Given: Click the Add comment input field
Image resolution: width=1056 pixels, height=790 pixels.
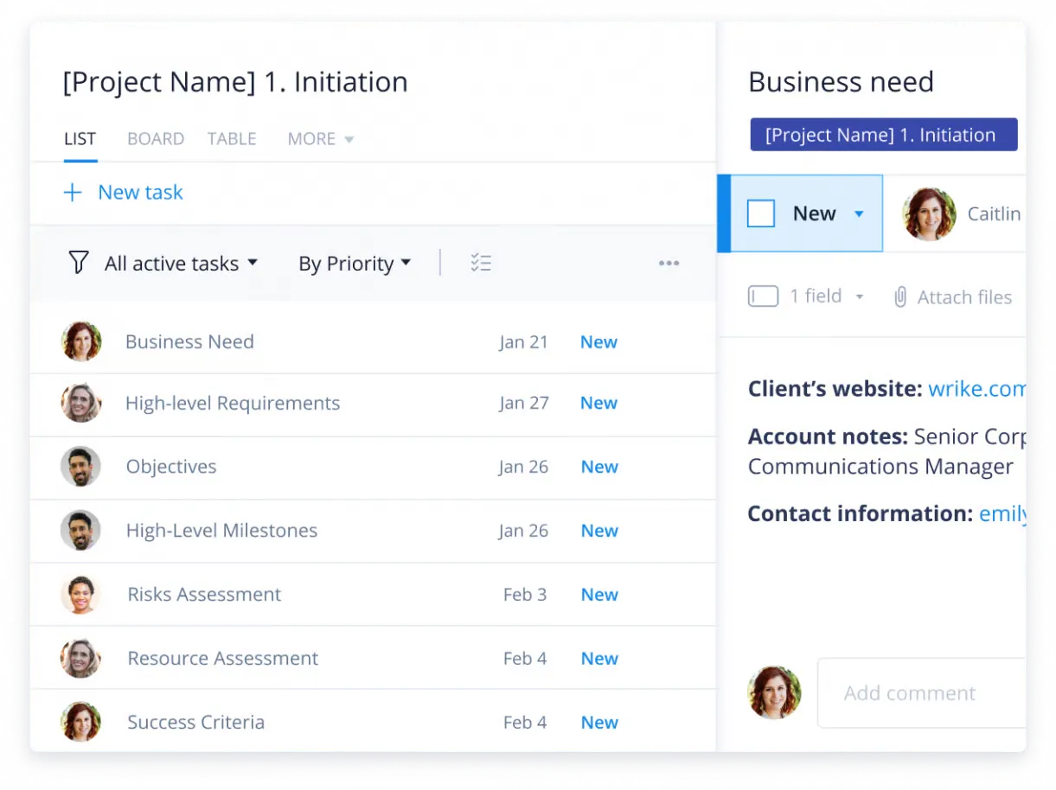Looking at the screenshot, I should click(922, 693).
